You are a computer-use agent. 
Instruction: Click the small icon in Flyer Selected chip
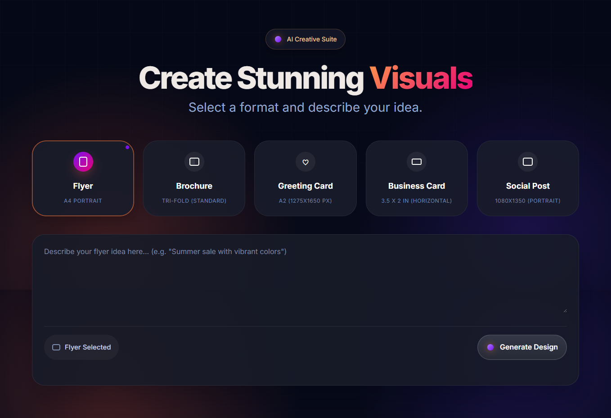pyautogui.click(x=56, y=347)
